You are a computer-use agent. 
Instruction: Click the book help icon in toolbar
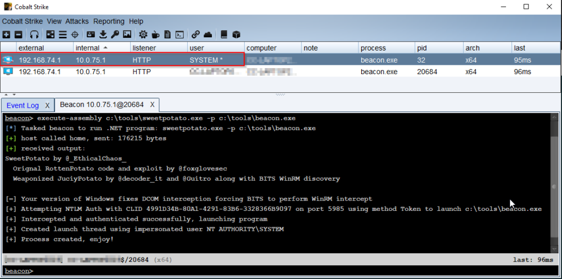(x=224, y=35)
